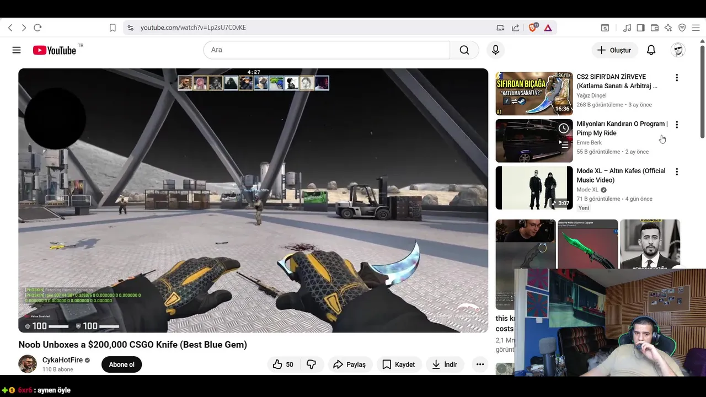Share this page from address bar
Screen dimensions: 706x397
515,28
